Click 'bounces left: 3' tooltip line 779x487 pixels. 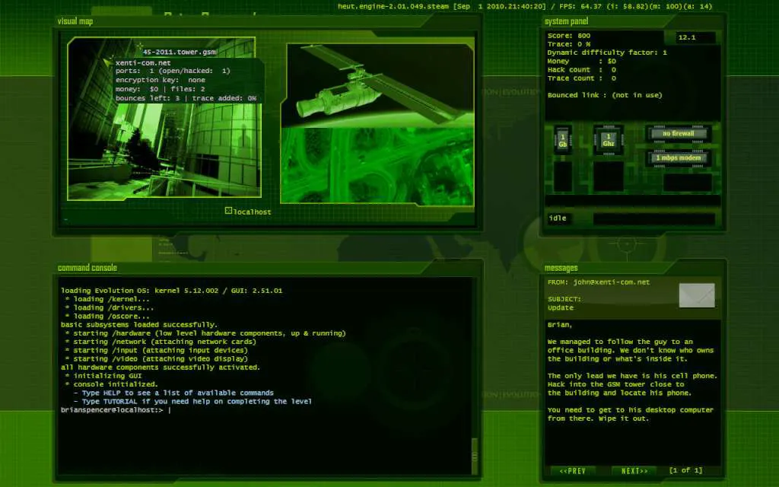148,98
